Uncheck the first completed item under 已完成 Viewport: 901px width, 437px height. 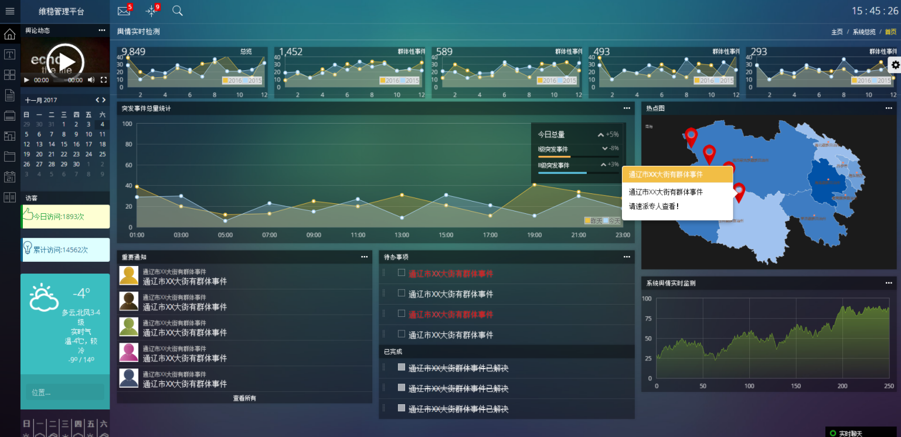402,367
